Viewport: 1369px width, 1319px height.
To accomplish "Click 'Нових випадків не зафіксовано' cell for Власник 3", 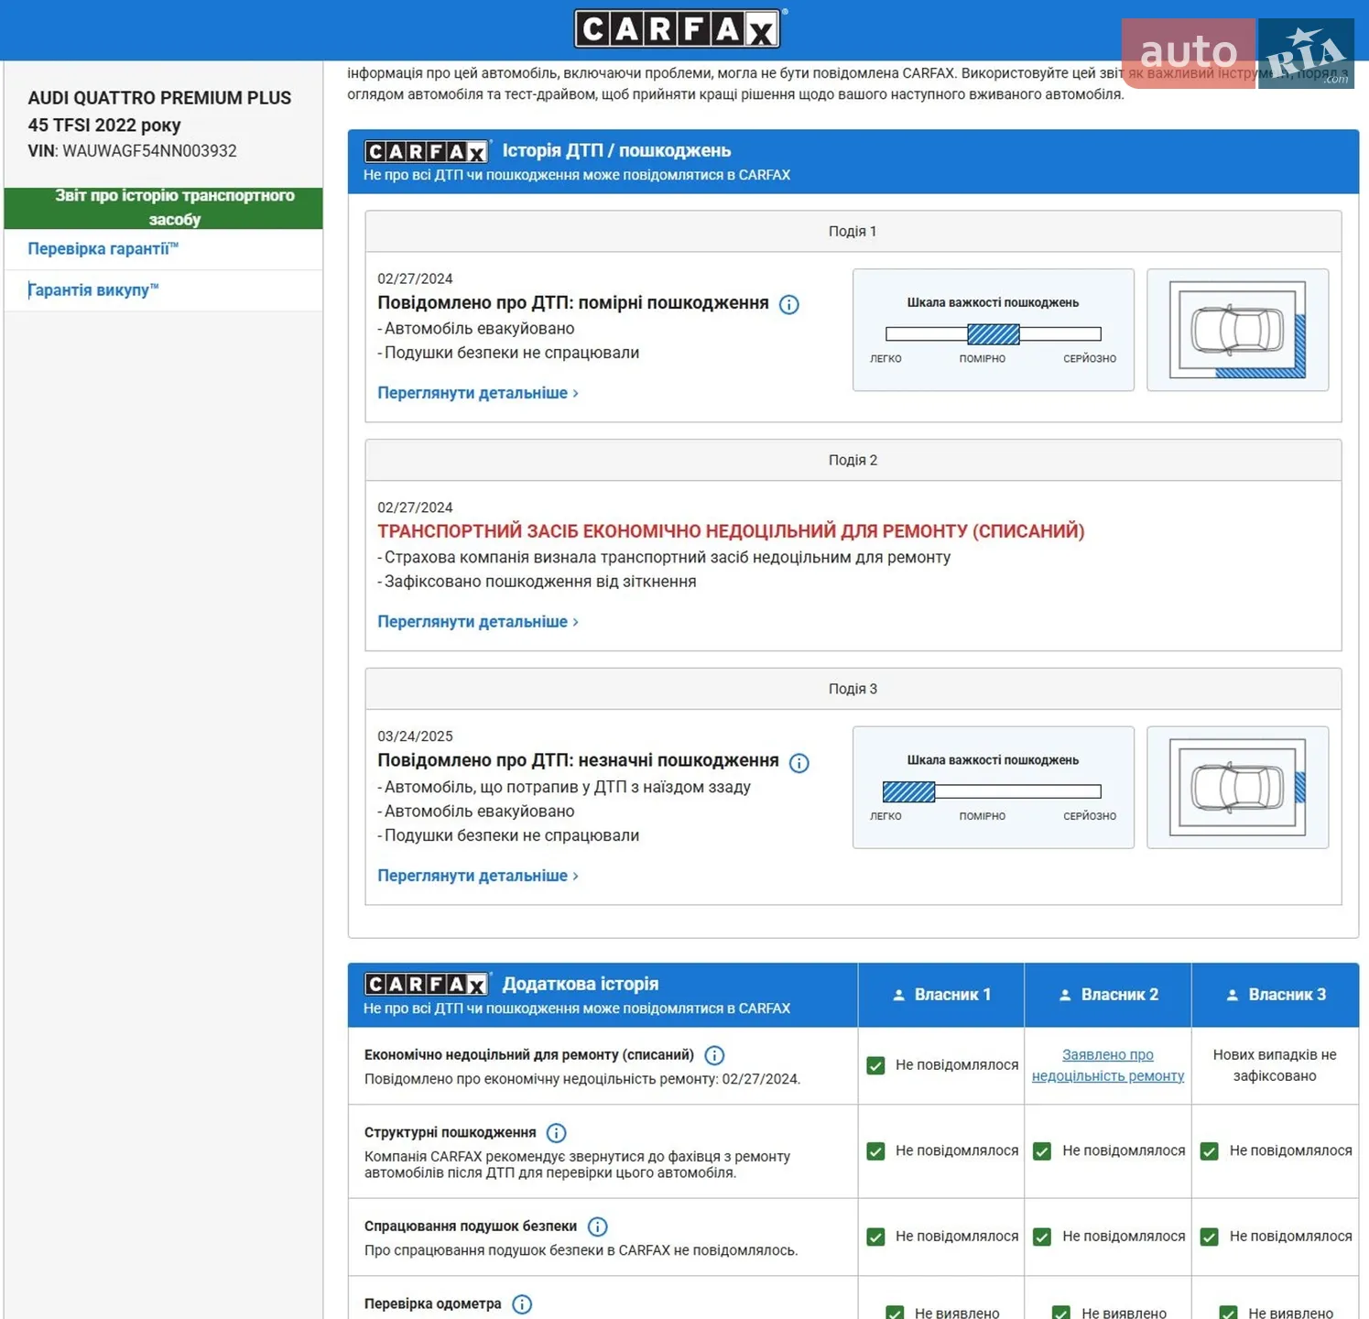I will point(1275,1065).
